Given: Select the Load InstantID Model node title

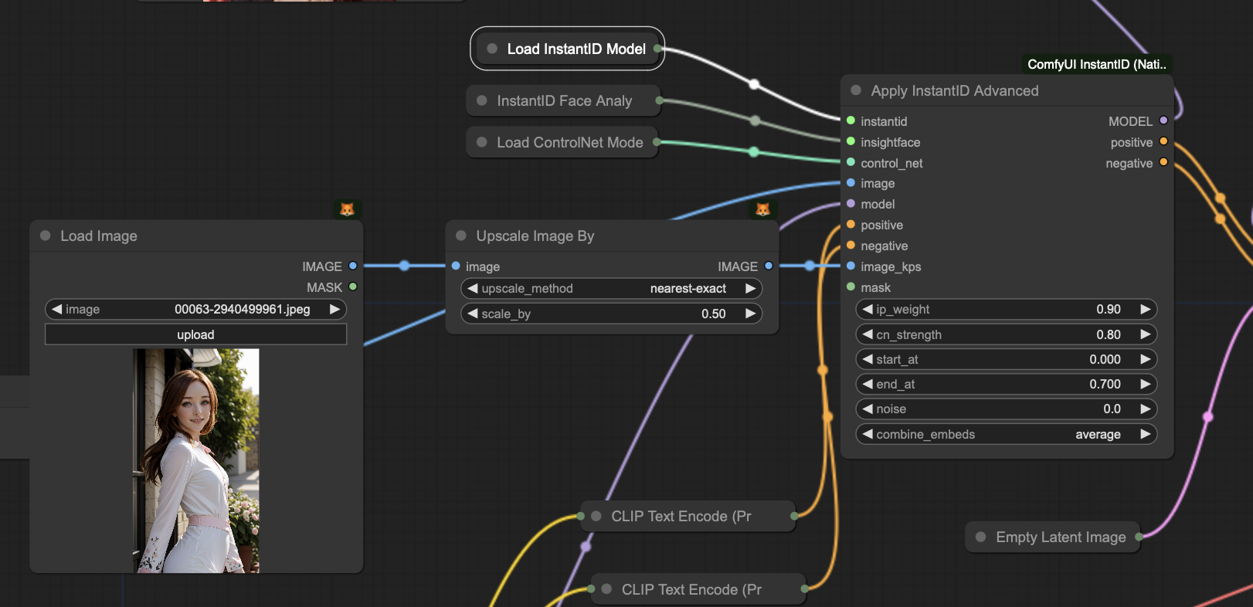Looking at the screenshot, I should [x=576, y=49].
